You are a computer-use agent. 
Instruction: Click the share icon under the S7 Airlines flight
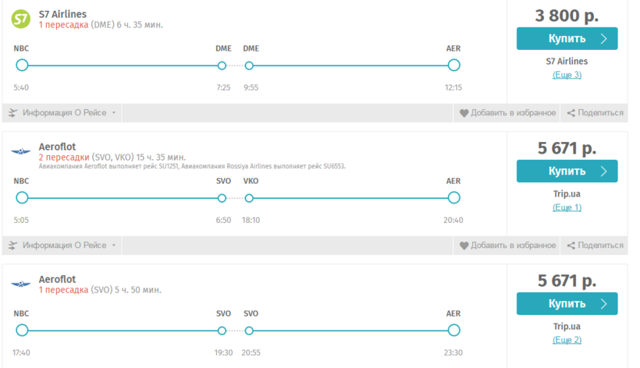[x=571, y=113]
